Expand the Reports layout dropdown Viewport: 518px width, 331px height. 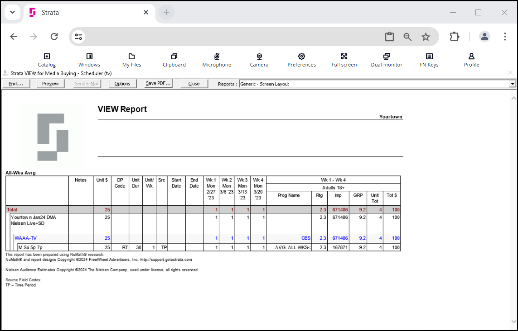(x=513, y=84)
